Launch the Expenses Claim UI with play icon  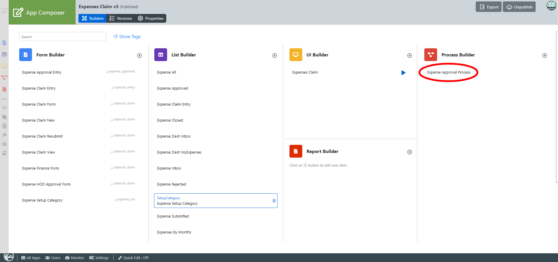coord(403,73)
